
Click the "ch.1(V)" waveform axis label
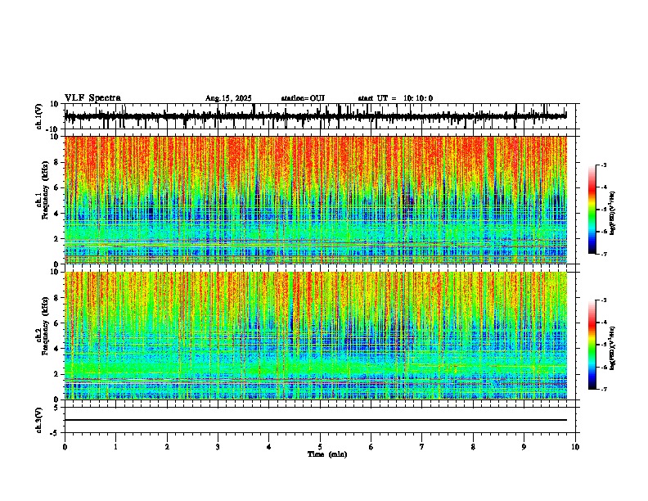(39, 116)
